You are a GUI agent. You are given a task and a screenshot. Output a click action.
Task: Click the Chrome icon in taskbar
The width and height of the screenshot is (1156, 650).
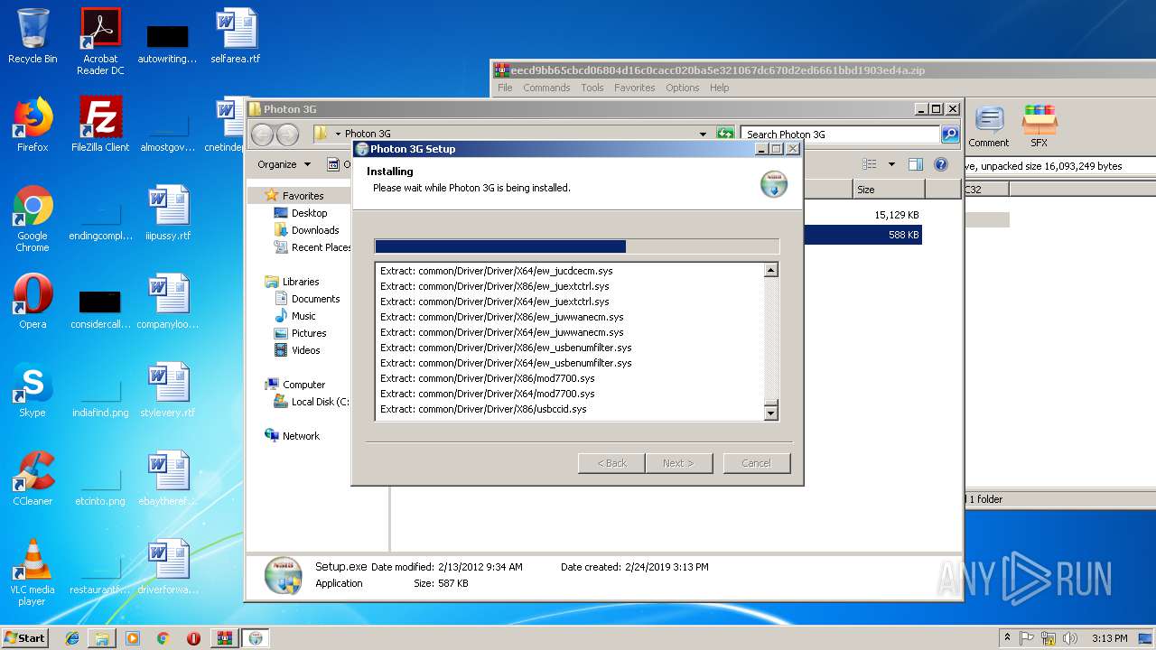point(163,638)
